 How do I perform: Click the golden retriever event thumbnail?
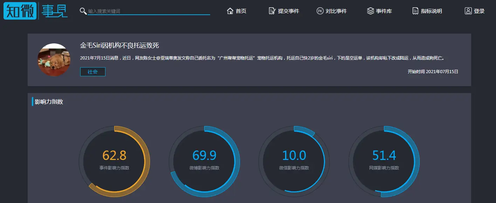(x=54, y=60)
